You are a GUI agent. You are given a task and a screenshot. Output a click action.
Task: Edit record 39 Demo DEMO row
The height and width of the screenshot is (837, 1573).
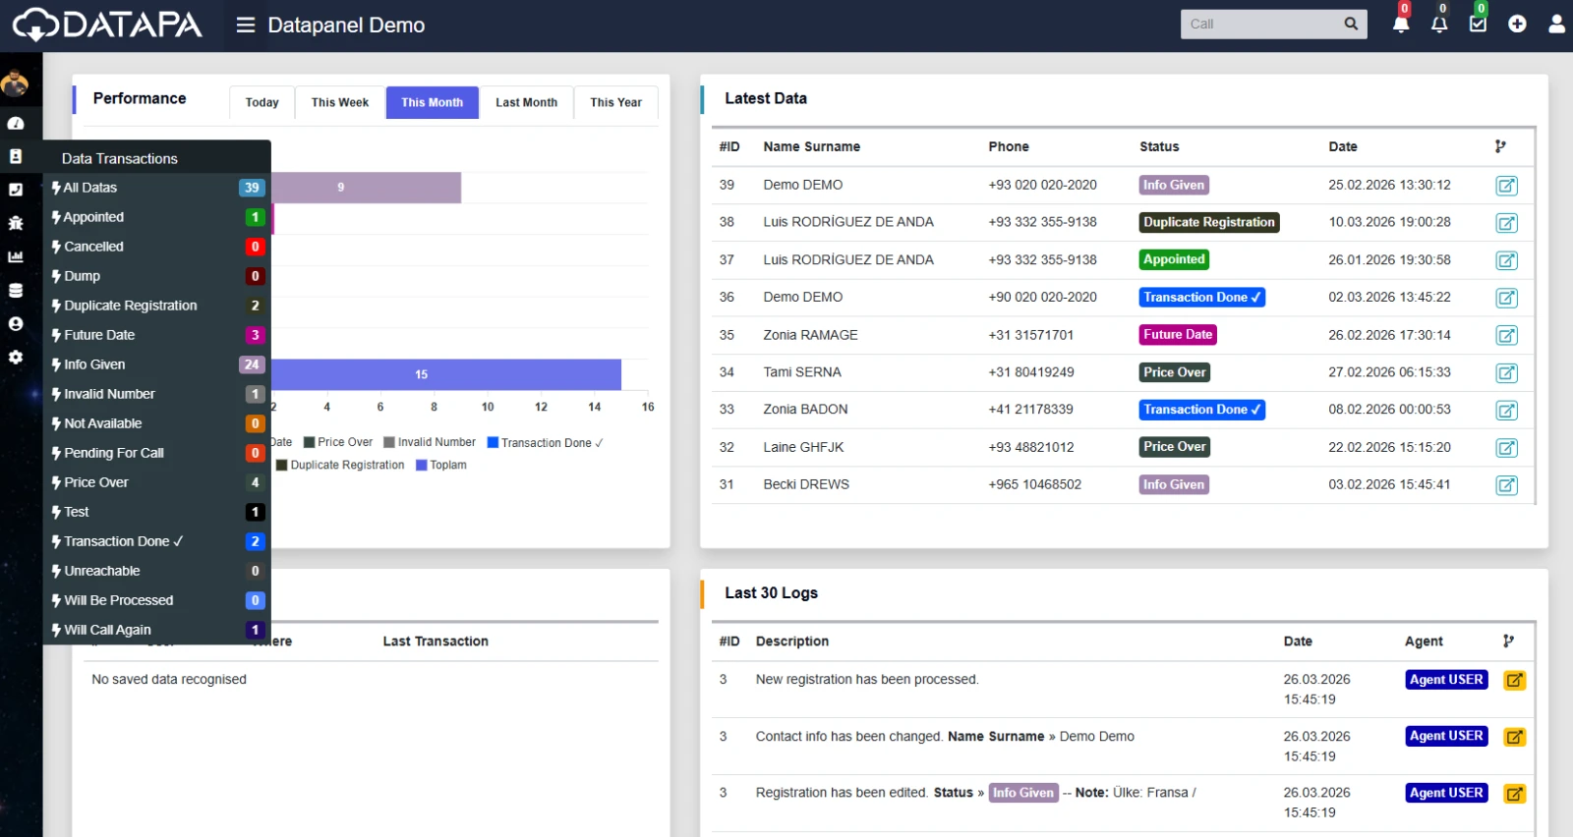1506,186
